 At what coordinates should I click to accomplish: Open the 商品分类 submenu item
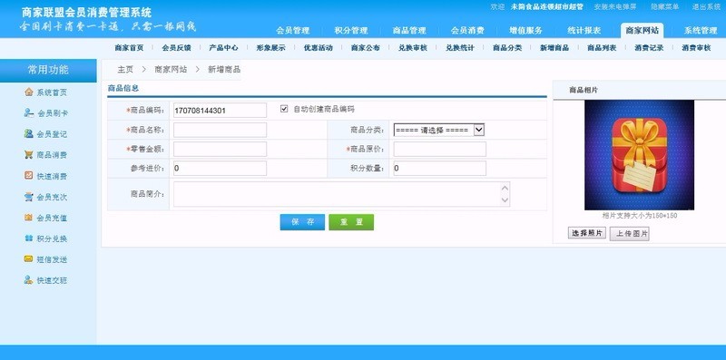click(507, 48)
